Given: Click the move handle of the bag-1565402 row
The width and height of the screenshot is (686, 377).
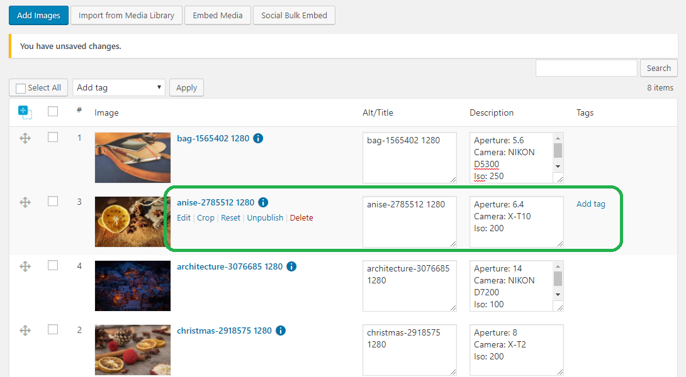Looking at the screenshot, I should [25, 138].
